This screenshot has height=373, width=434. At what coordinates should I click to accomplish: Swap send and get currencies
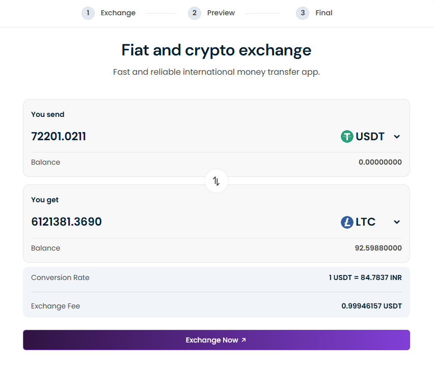click(x=216, y=181)
